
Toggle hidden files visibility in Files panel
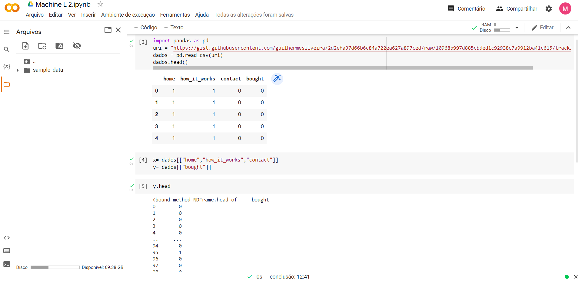pyautogui.click(x=77, y=46)
